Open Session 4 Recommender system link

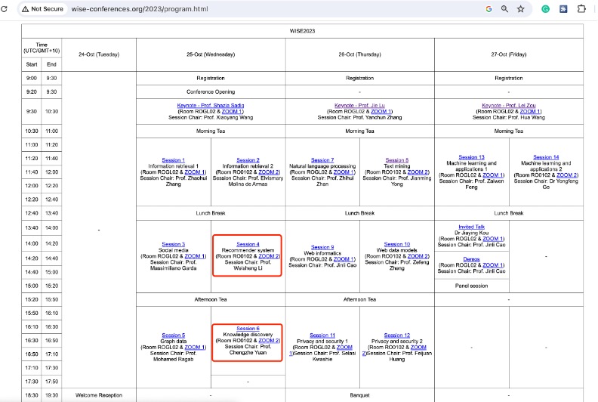click(248, 244)
